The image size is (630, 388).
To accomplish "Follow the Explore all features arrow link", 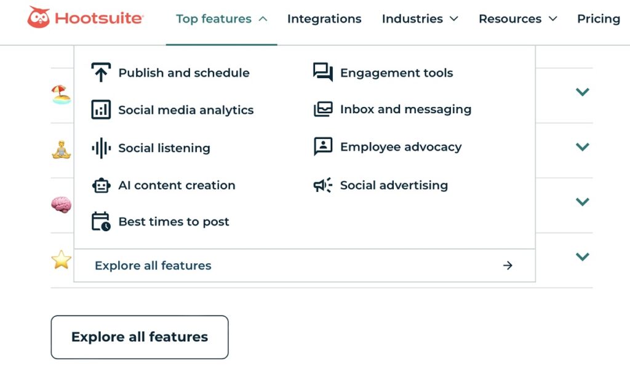I will pyautogui.click(x=507, y=265).
